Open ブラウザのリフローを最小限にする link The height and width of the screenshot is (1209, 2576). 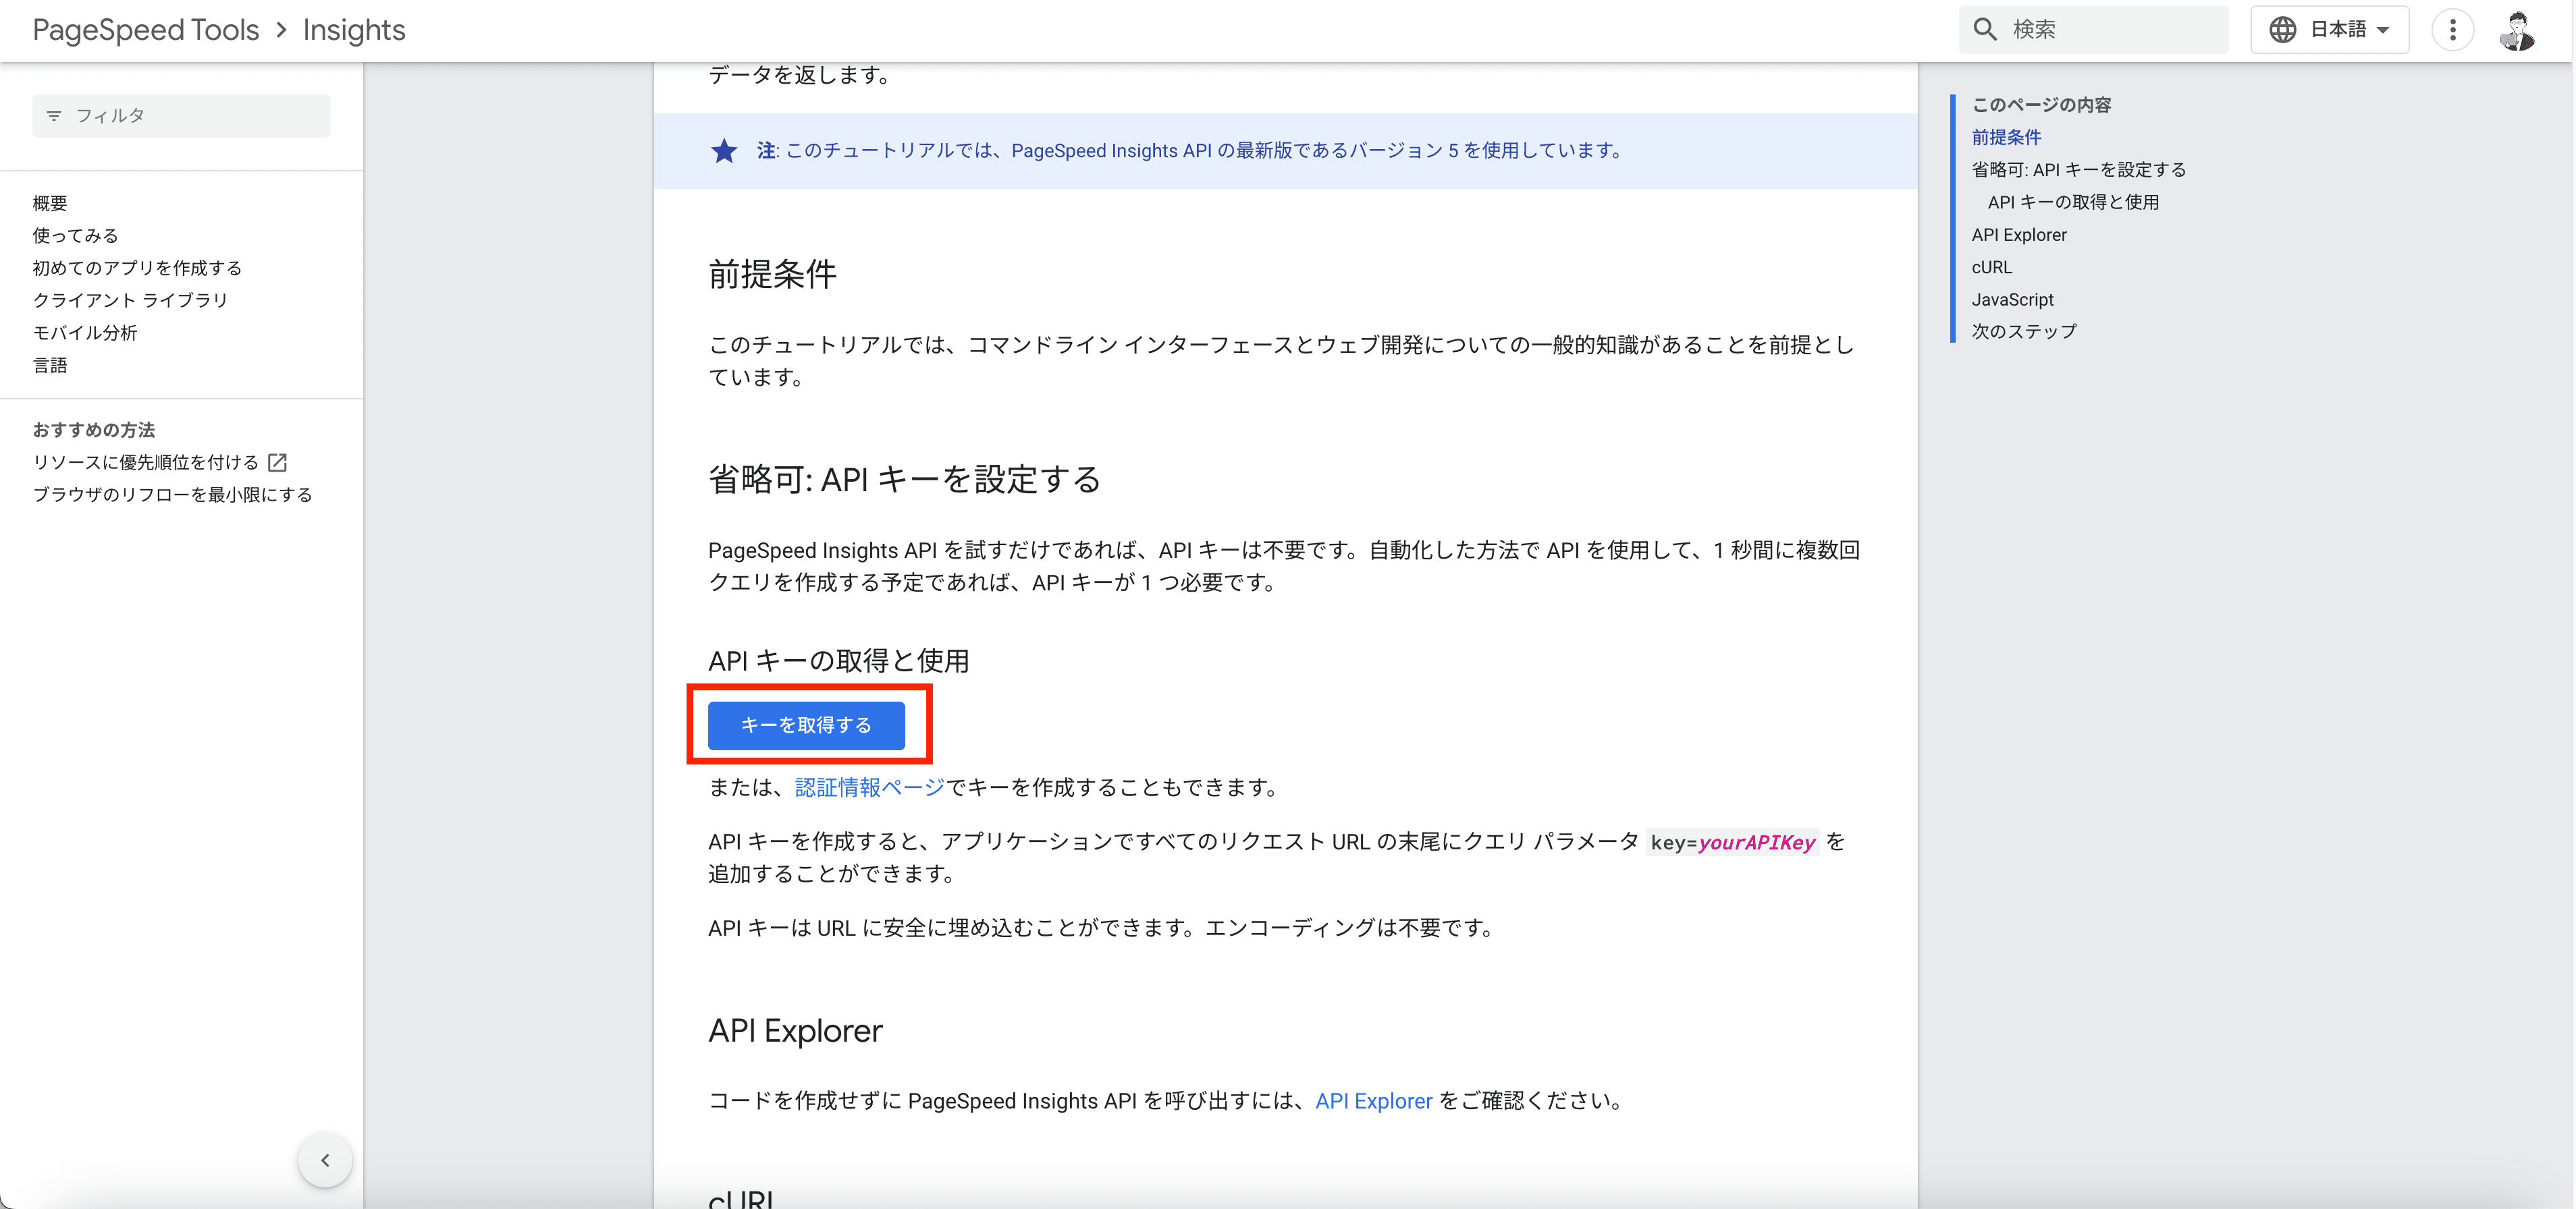[173, 495]
